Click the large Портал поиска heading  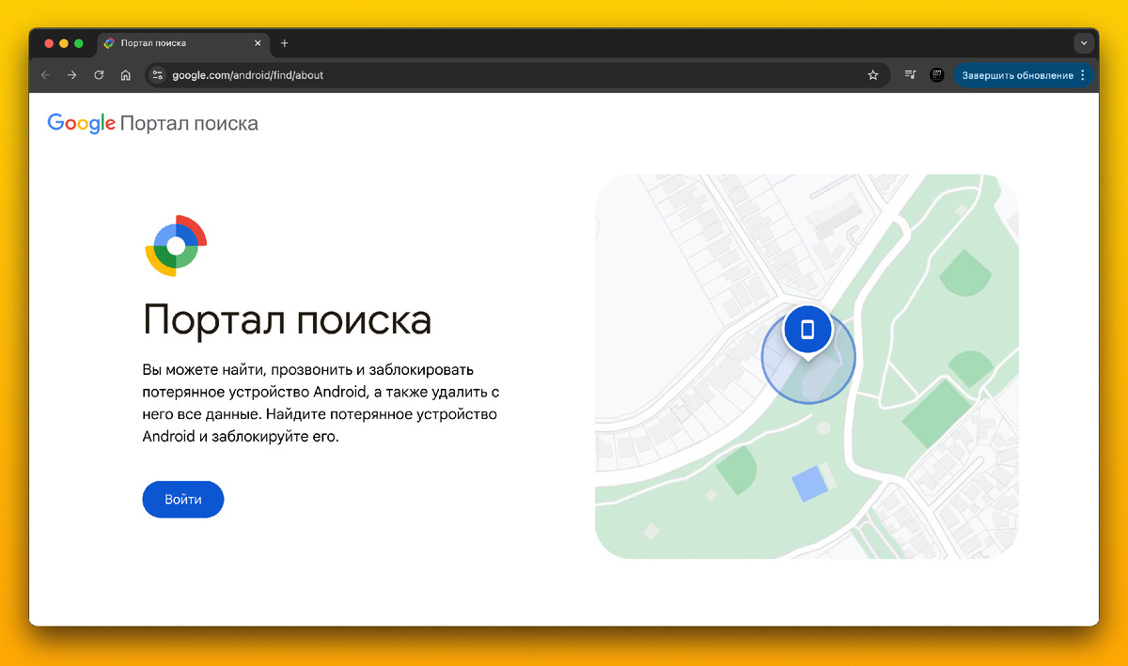pyautogui.click(x=288, y=319)
